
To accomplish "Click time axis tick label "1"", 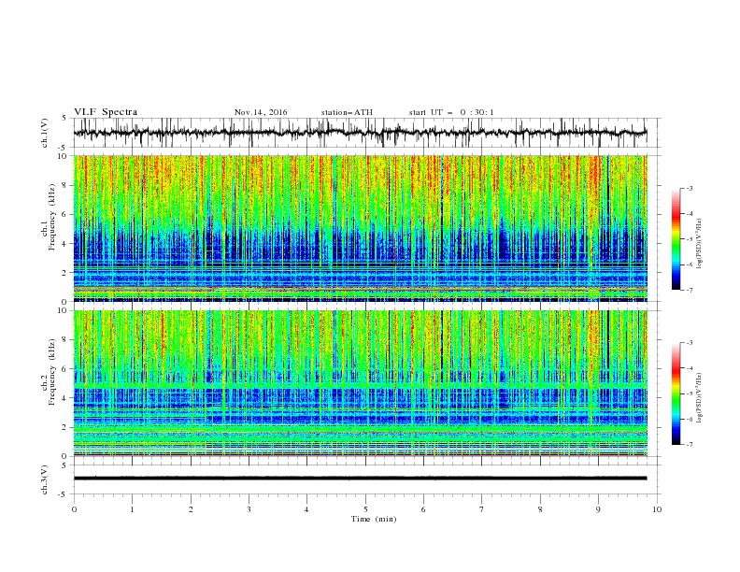I will pos(132,509).
